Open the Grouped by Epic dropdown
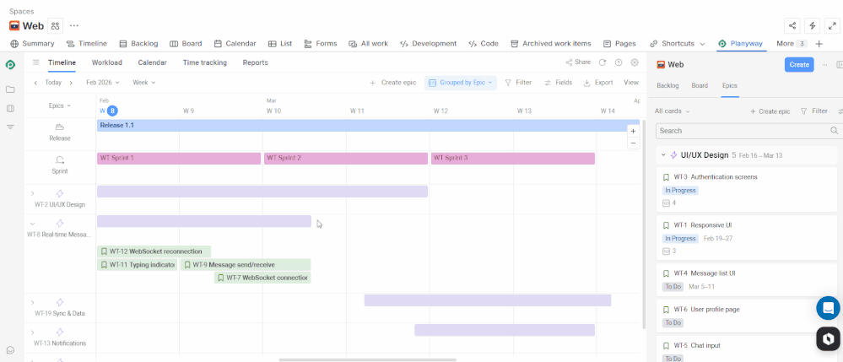Image resolution: width=843 pixels, height=362 pixels. click(461, 83)
